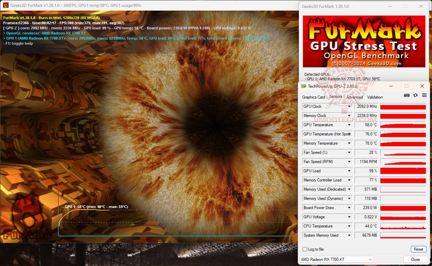
Task: Click the Reset button to clear sensor data
Action: (x=418, y=249)
